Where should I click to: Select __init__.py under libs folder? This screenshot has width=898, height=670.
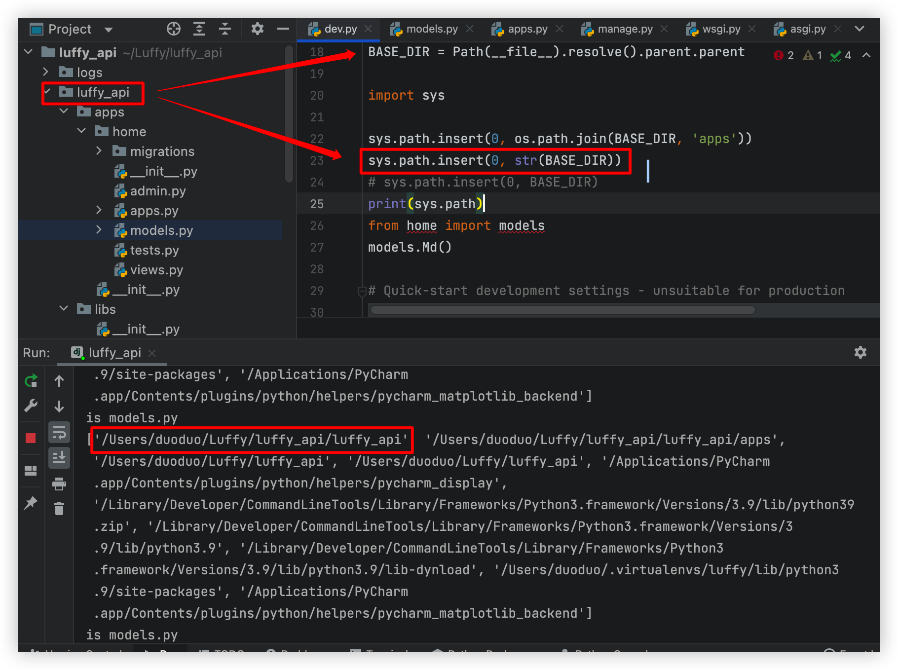click(x=138, y=329)
